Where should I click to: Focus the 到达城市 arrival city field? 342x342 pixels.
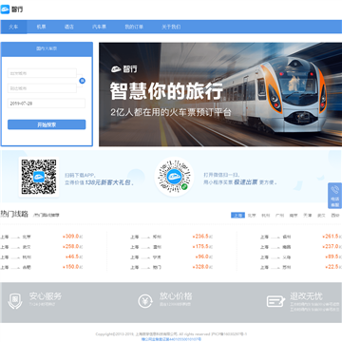coord(42,88)
